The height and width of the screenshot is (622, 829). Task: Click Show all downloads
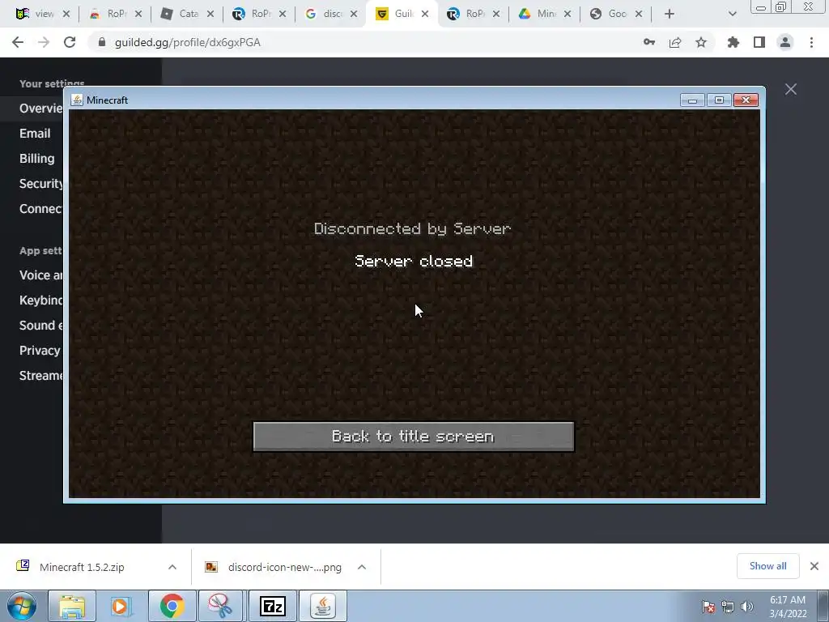(767, 566)
